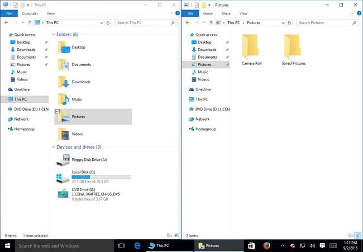Collapse the Folders (6) group

54,35
